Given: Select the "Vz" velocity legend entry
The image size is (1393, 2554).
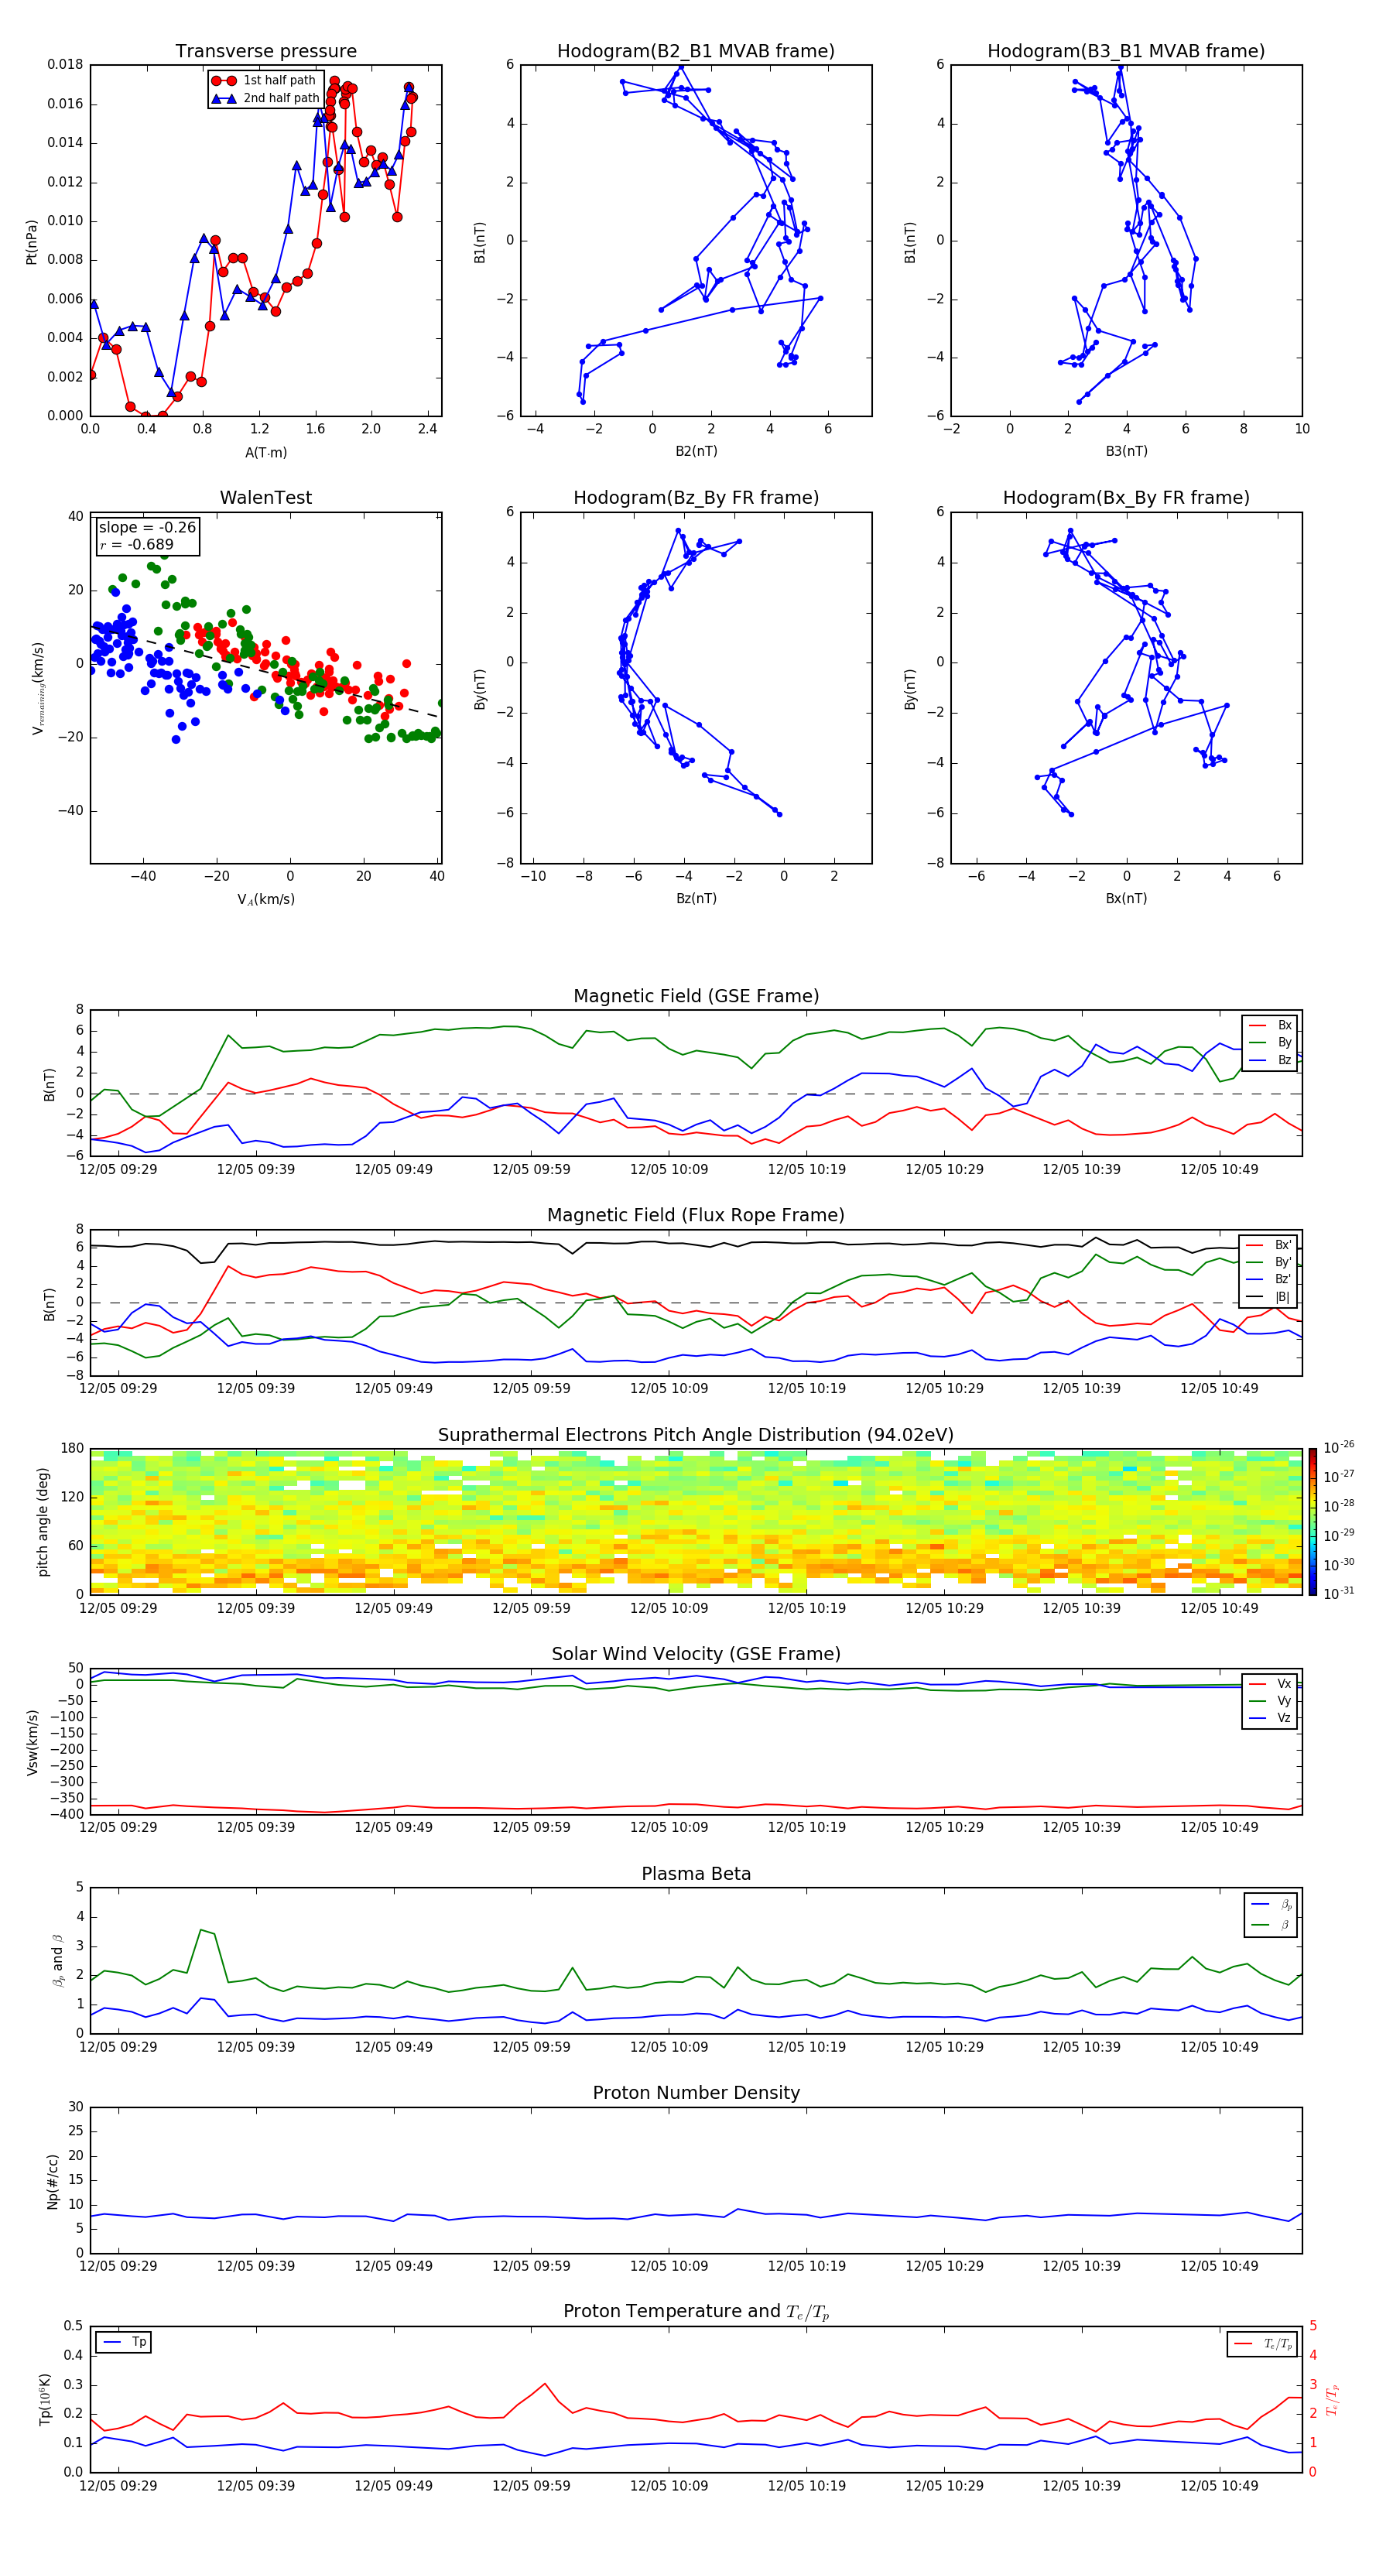Looking at the screenshot, I should click(1271, 1719).
